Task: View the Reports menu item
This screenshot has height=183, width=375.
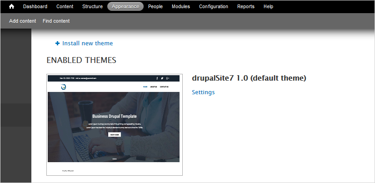Action: click(x=246, y=6)
